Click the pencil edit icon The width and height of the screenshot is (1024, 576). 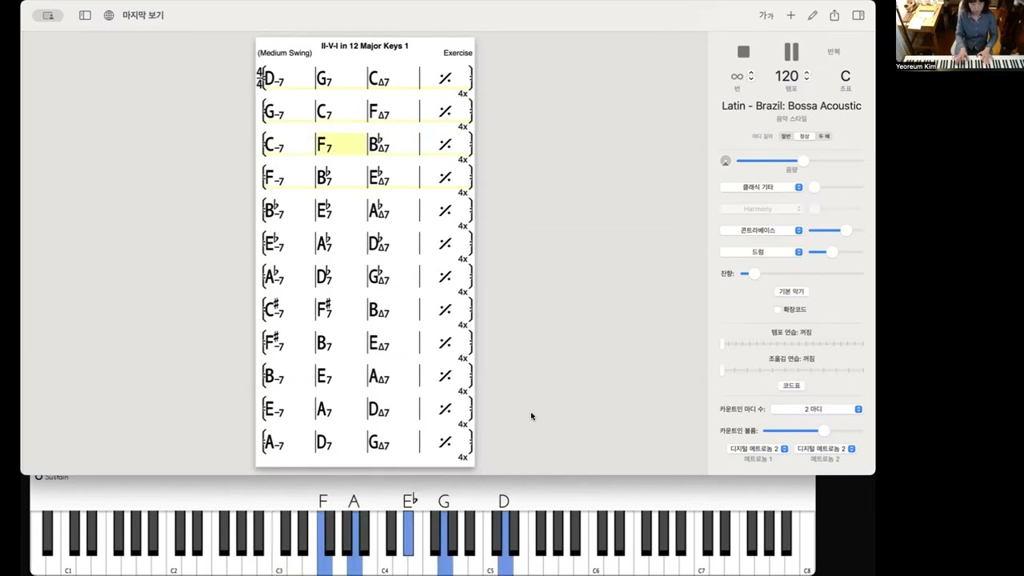[813, 15]
